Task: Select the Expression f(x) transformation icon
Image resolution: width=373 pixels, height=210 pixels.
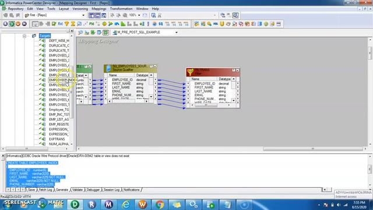Action: pos(61,24)
